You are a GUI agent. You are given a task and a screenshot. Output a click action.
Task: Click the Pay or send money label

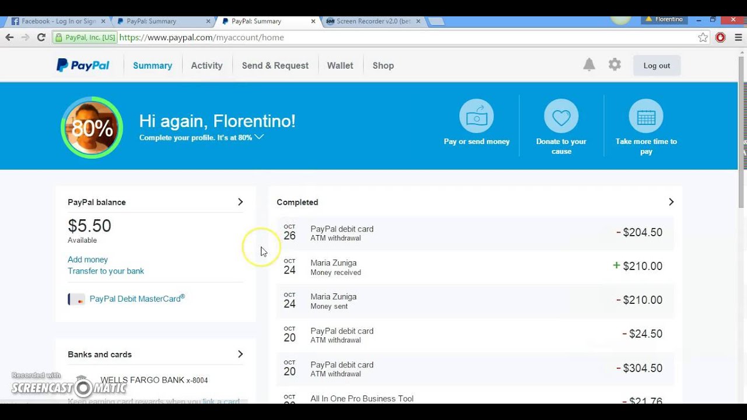(x=477, y=141)
